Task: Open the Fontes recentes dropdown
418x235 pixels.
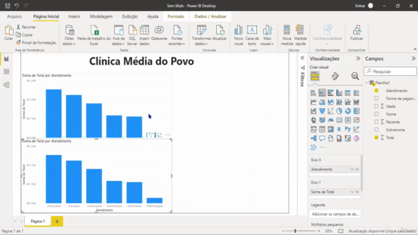Action: point(177,35)
